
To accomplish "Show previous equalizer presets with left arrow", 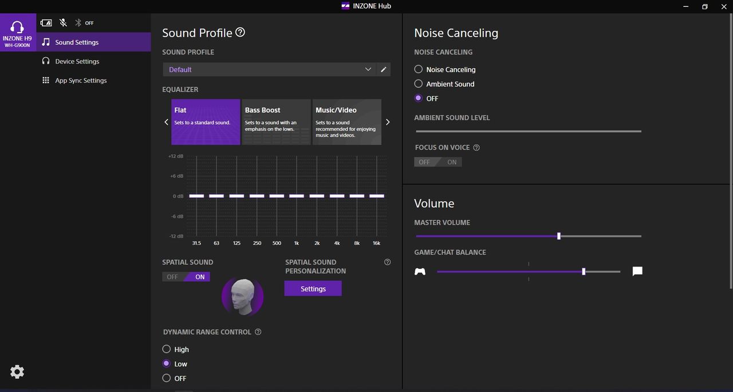I will coord(167,122).
